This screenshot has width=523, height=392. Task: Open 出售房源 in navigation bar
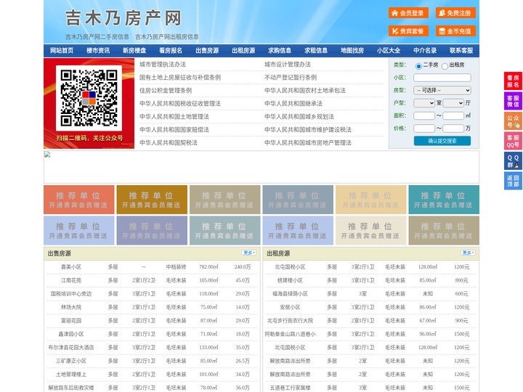(x=207, y=51)
